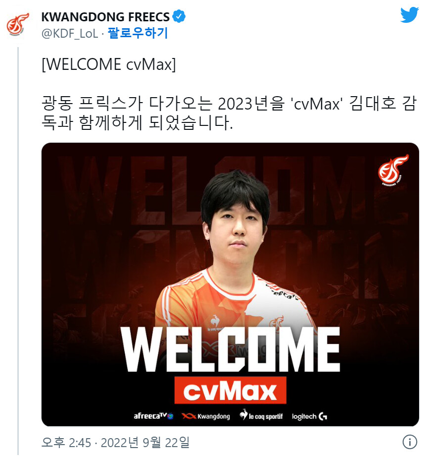Viewport: 426px width, 456px height.
Task: Click the Korean tweet body text
Action: 229,113
